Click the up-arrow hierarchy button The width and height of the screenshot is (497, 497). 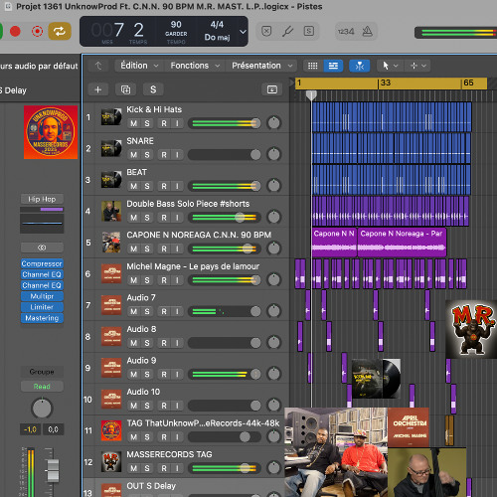pos(98,66)
